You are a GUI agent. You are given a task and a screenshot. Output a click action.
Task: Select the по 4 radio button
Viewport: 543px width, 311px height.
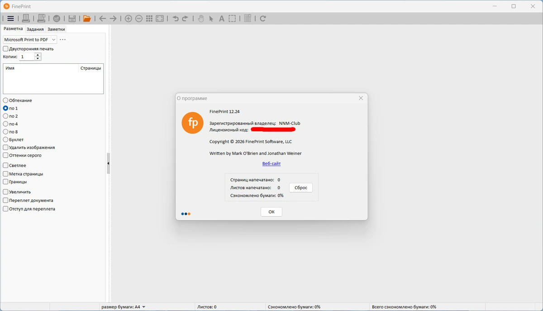pyautogui.click(x=5, y=124)
